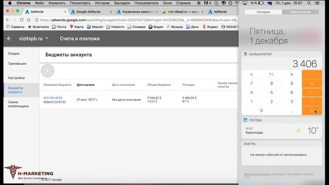Viewport: 329px width, 185px height.
Task: Open the Карты bookmark
Action: tap(77, 27)
